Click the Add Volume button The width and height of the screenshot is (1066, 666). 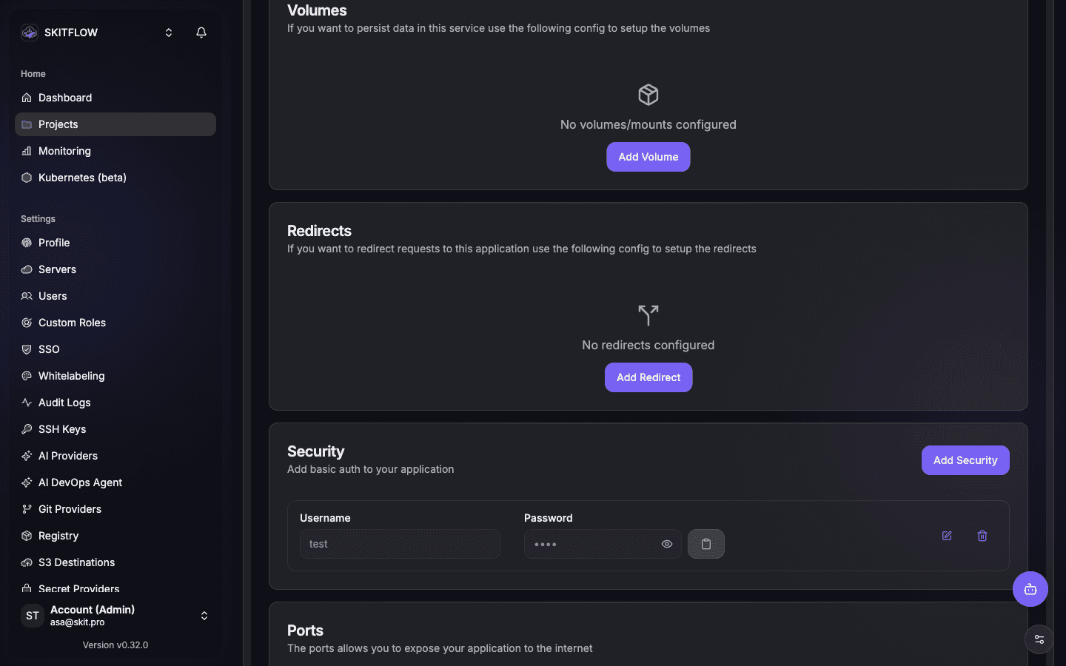click(648, 157)
